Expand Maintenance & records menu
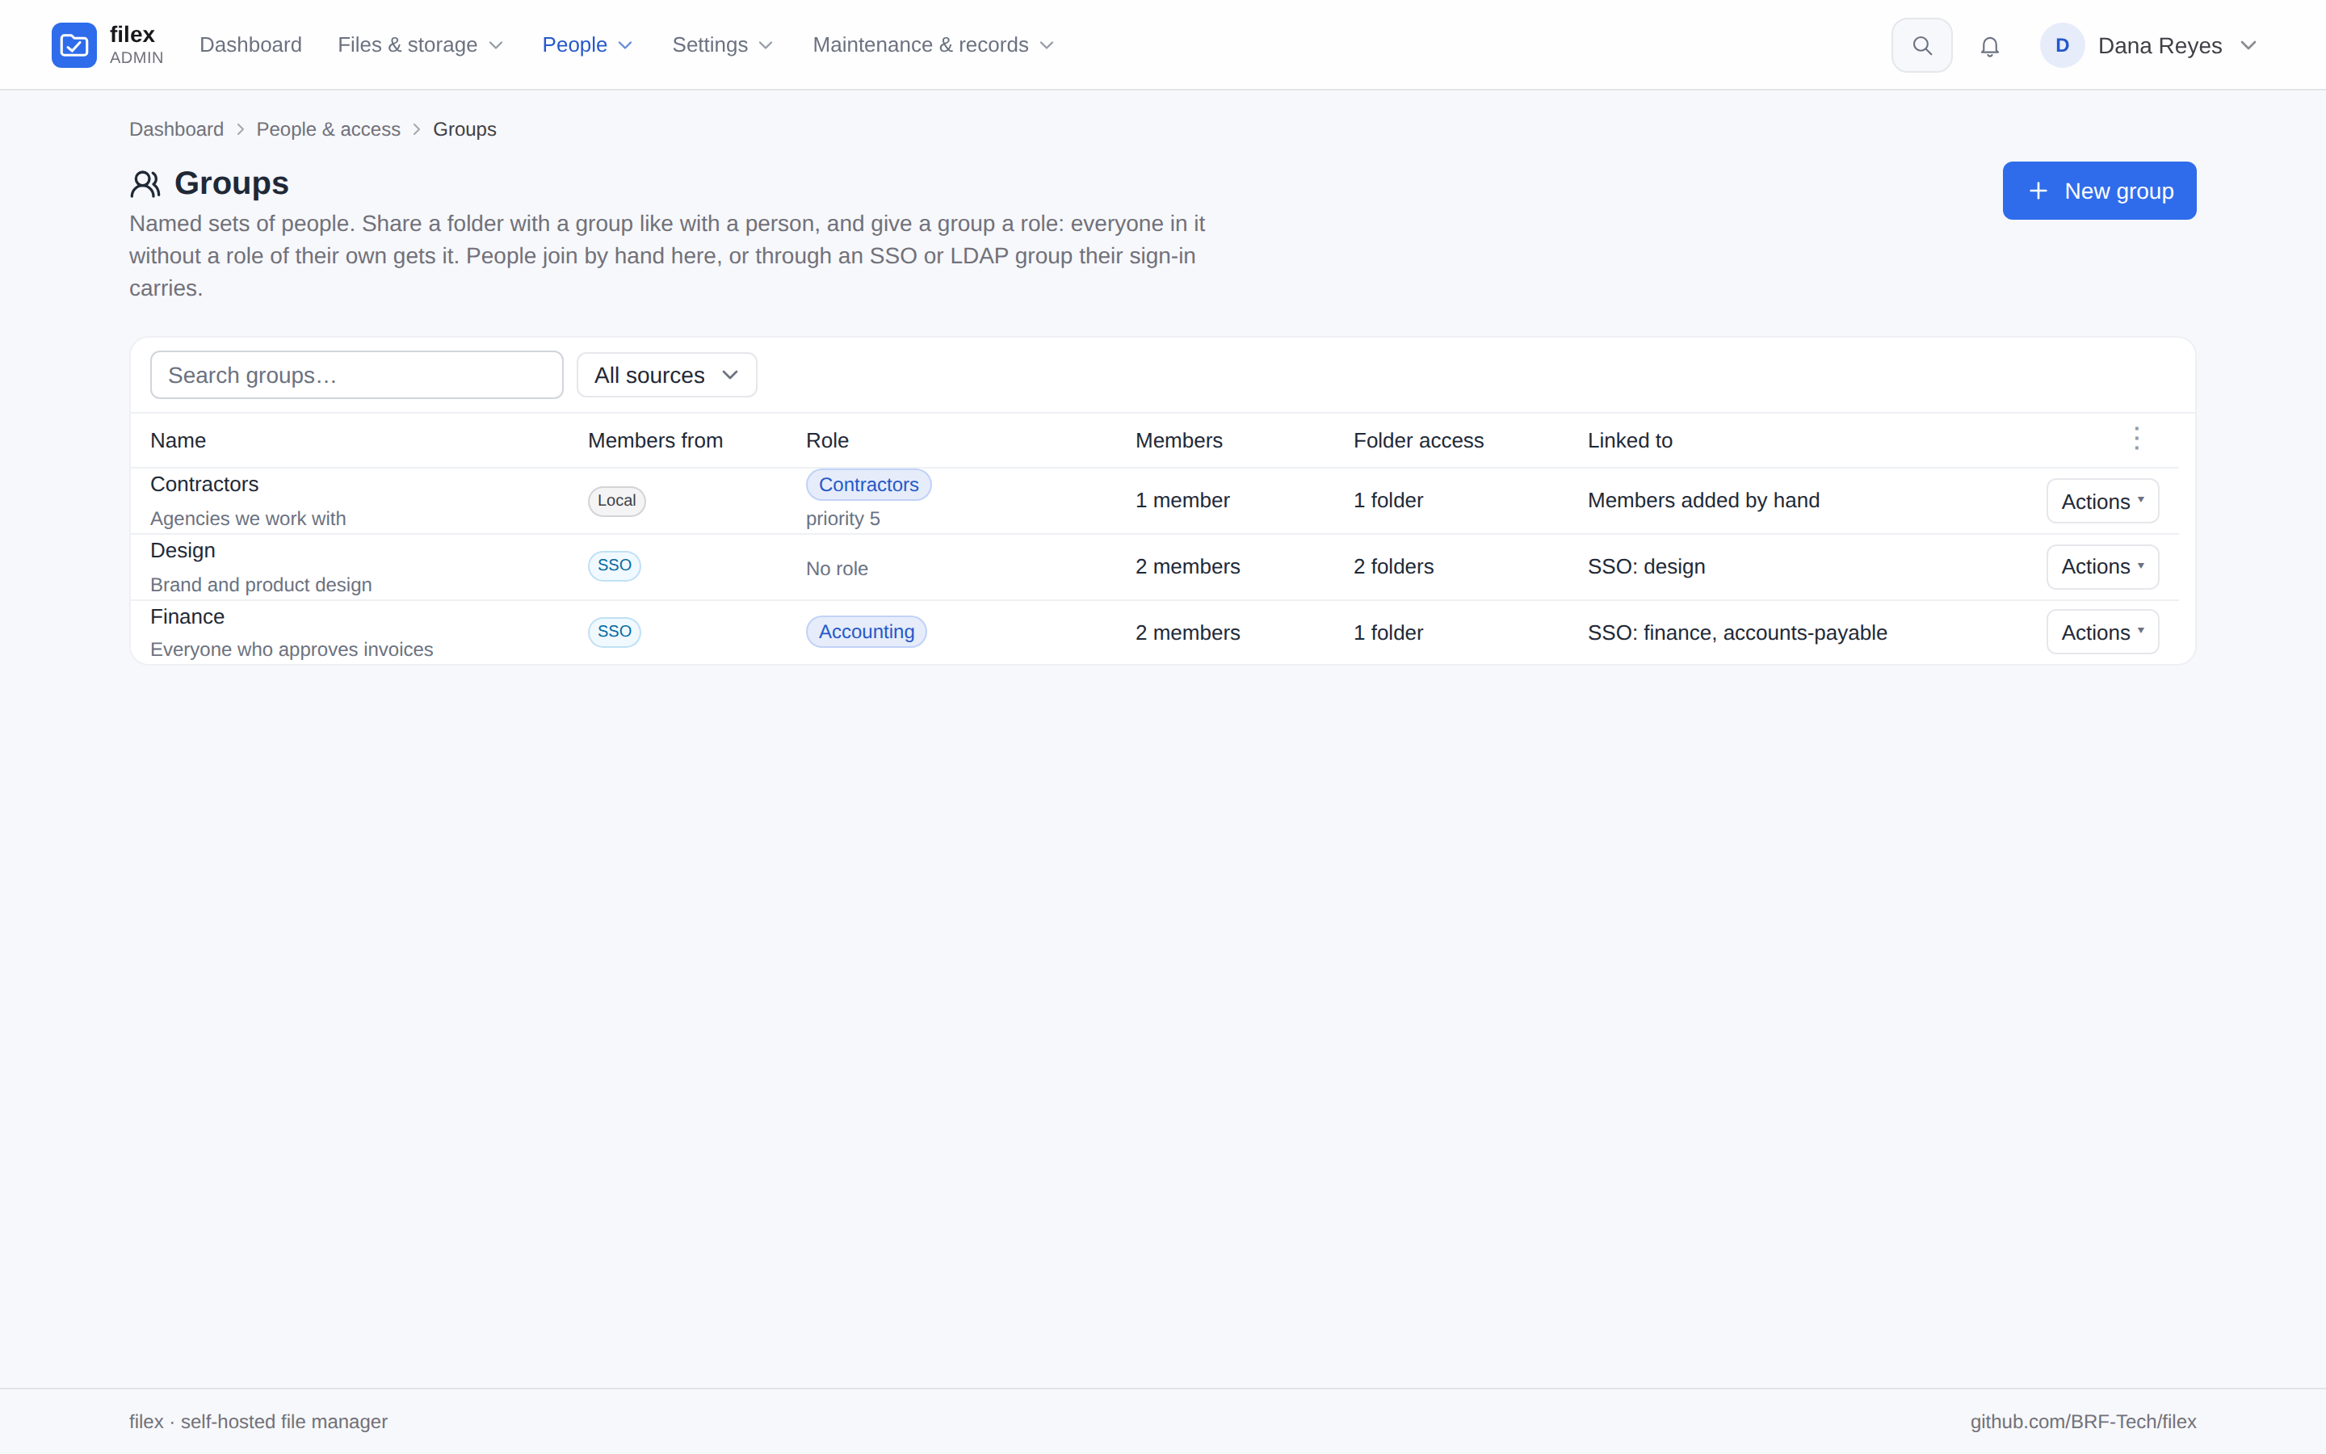 (x=934, y=45)
